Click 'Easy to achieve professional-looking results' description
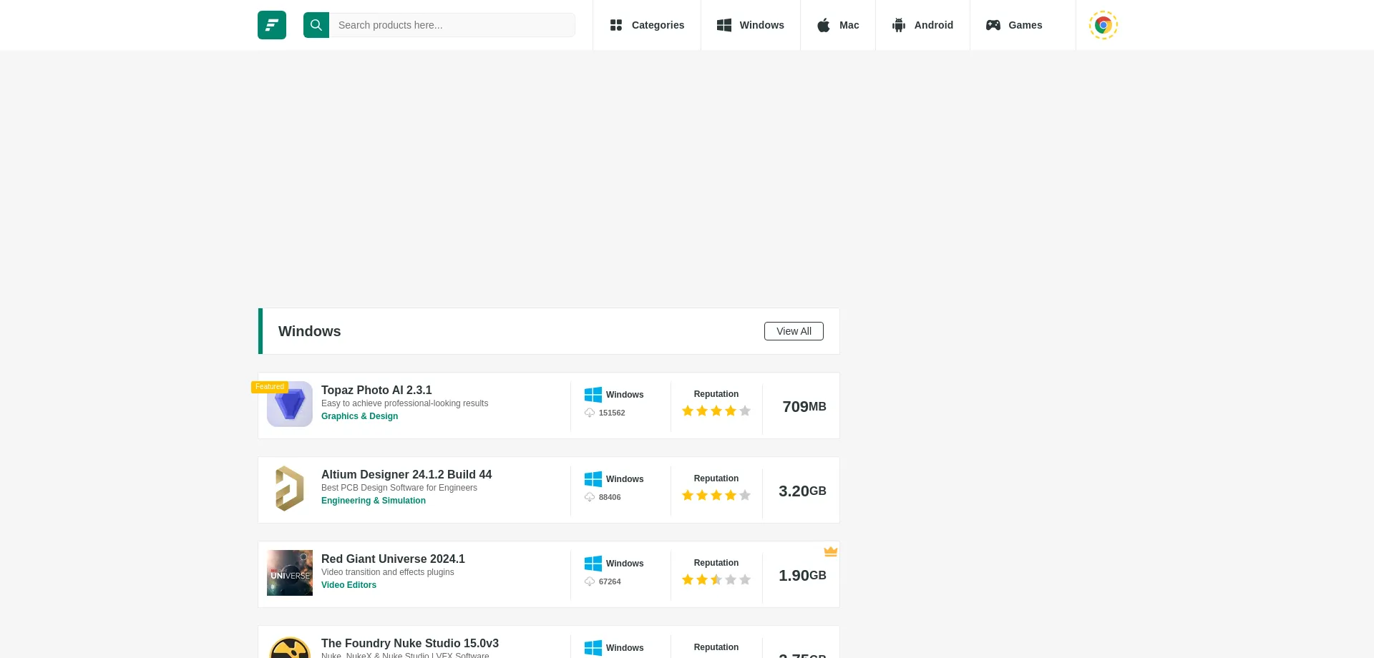Image resolution: width=1374 pixels, height=658 pixels. (404, 403)
